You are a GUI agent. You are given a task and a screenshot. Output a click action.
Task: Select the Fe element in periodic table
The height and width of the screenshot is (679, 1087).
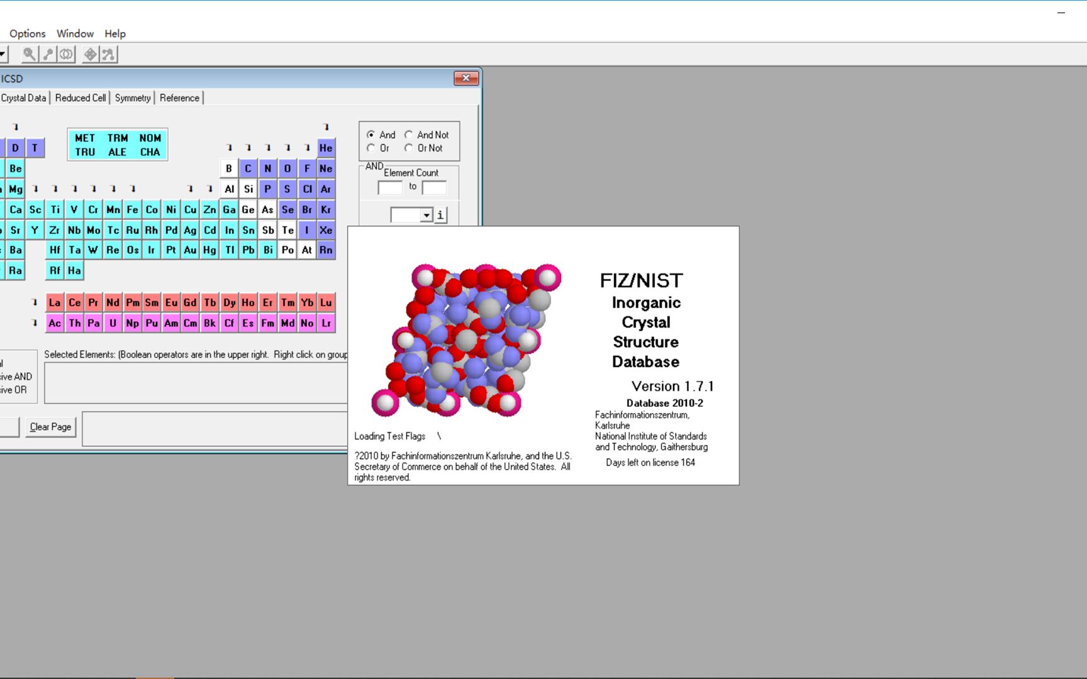132,209
